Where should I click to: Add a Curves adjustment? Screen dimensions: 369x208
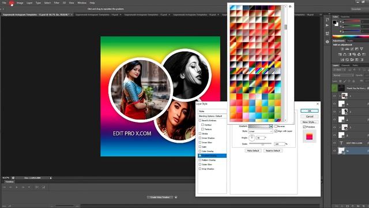point(352,49)
